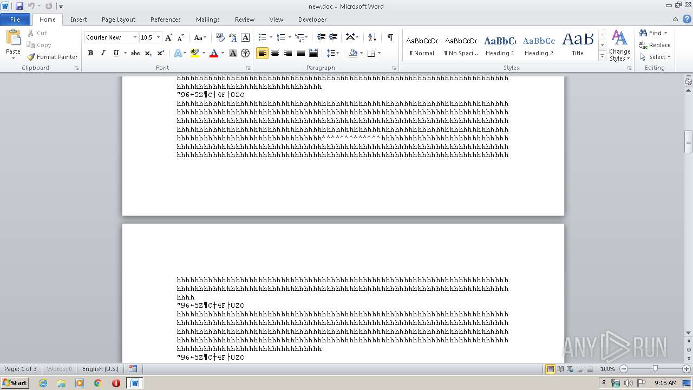Toggle Align Text Left

pos(262,53)
